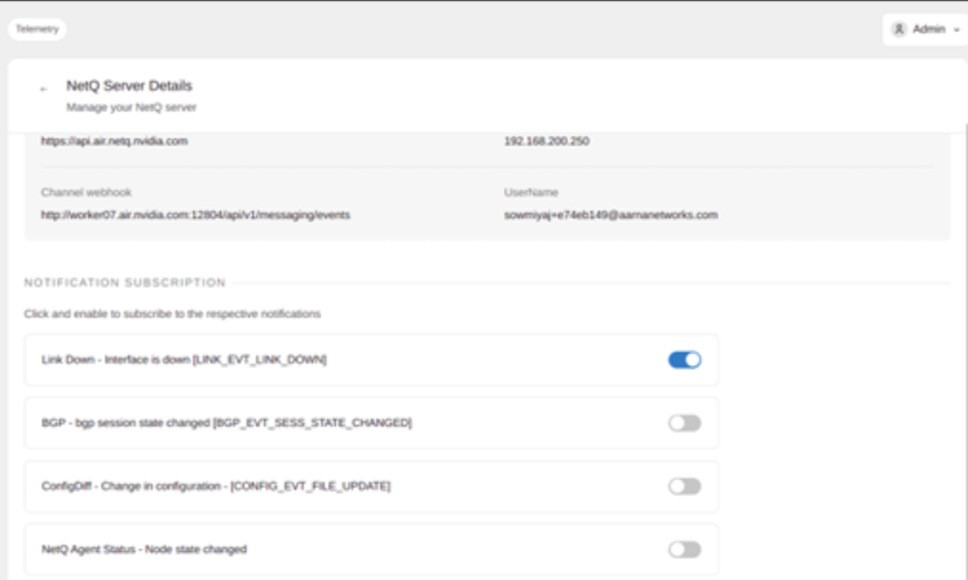Click the username email sowmiyaj+e74eb149@aarnanetworks.com

(611, 215)
